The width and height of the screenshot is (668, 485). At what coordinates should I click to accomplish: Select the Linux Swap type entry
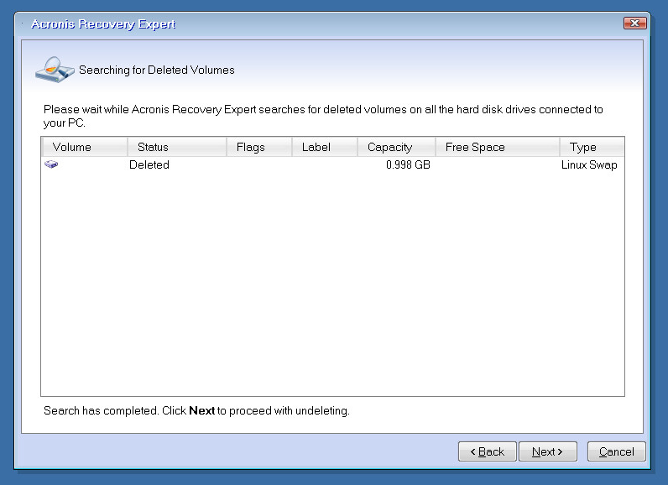589,165
